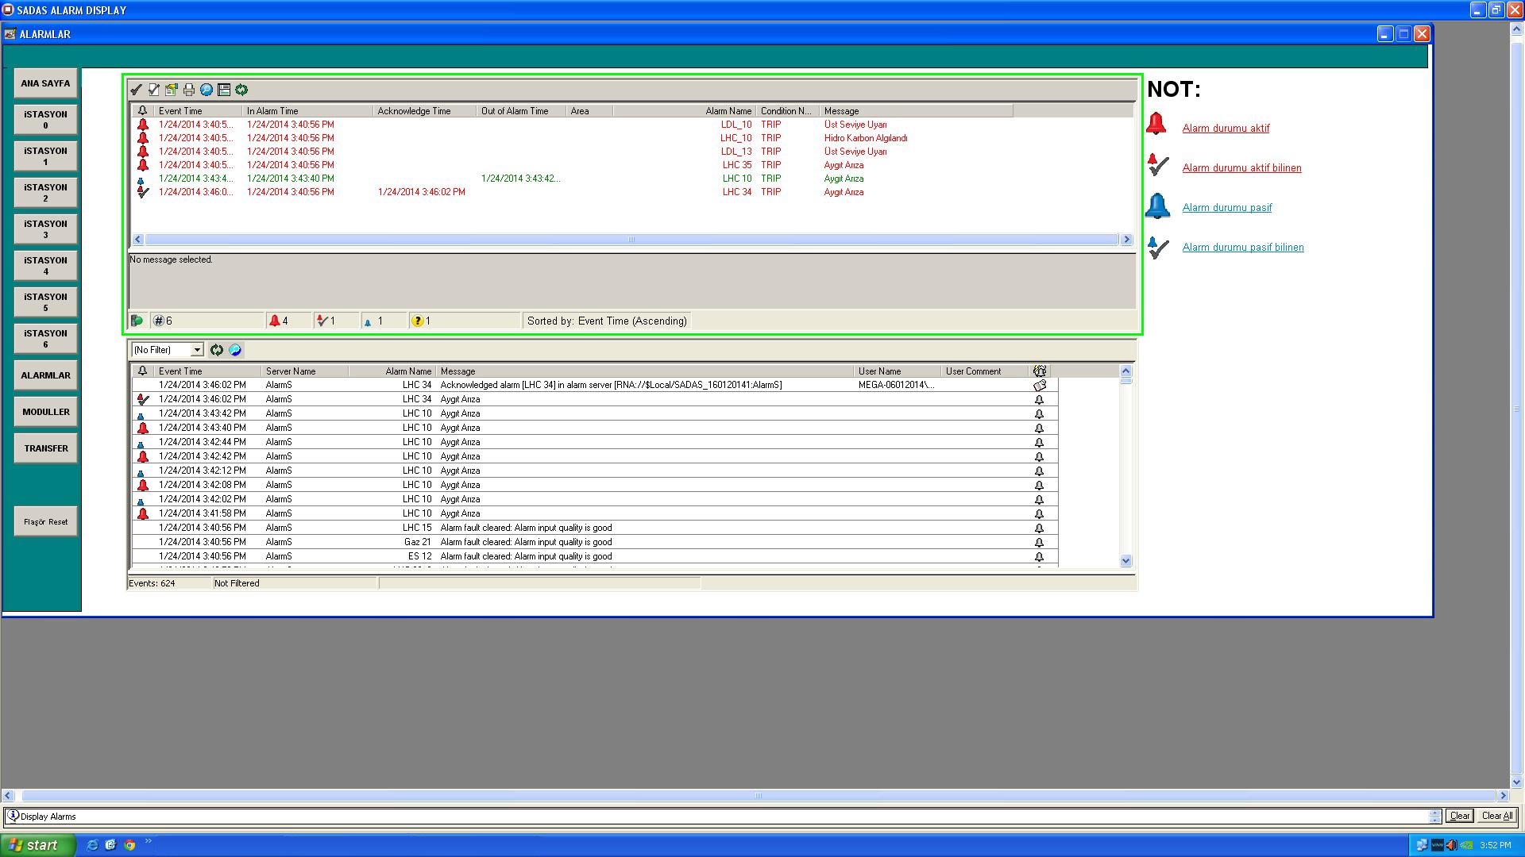Sort by the Event Time column header

pos(181,111)
